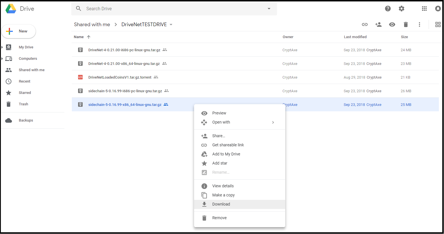Choose Add to My Drive menu item
This screenshot has height=234, width=444.
pos(240,154)
